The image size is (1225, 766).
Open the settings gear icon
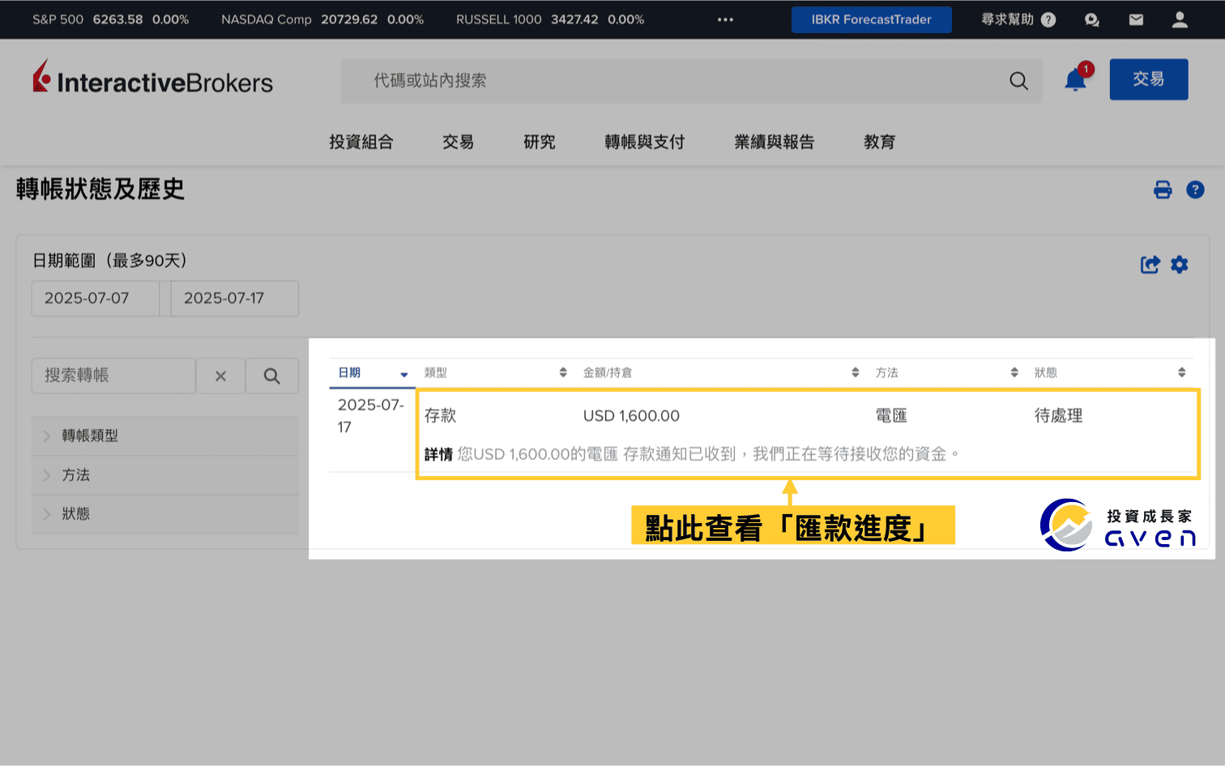(x=1180, y=264)
